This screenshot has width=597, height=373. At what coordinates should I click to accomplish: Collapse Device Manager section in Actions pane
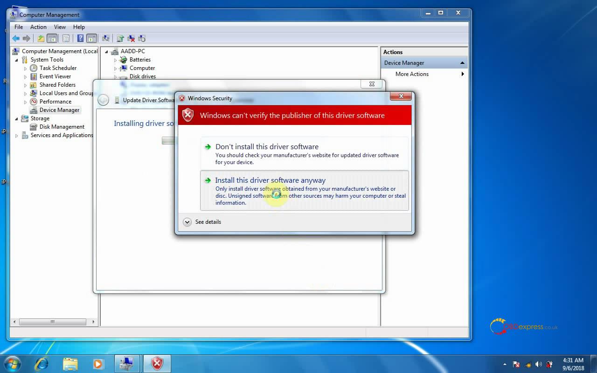[x=462, y=63]
